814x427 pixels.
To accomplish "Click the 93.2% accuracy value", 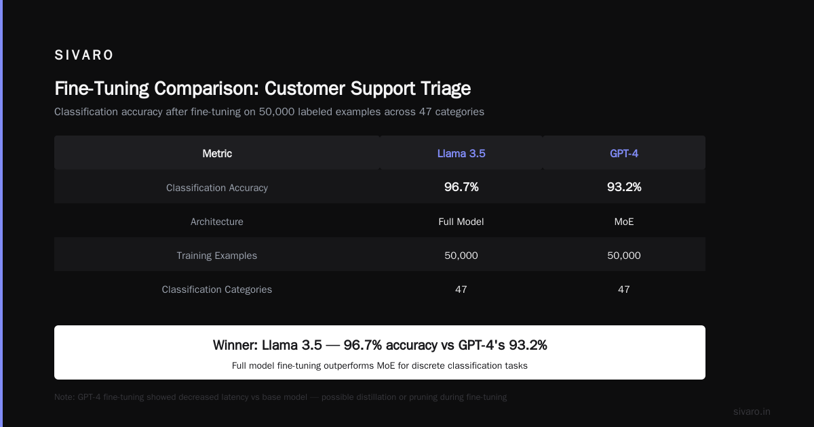I will [624, 187].
